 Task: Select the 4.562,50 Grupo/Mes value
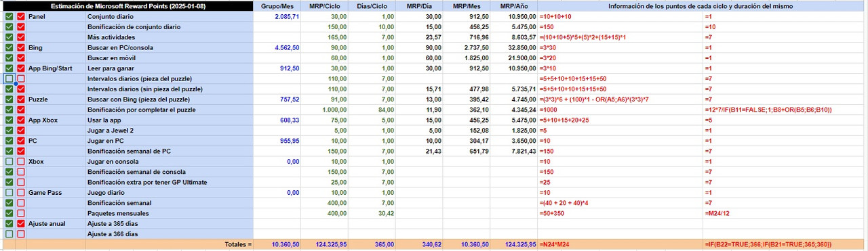tap(277, 47)
